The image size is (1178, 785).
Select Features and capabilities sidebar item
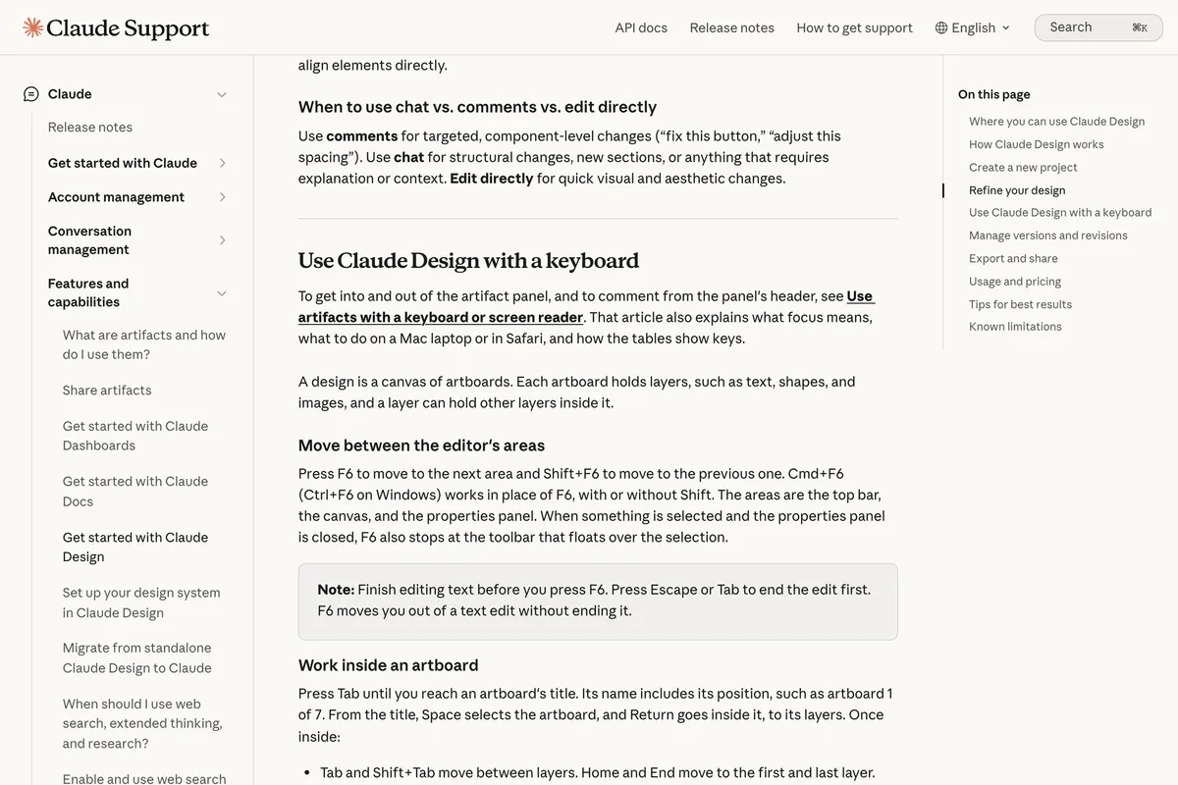[88, 293]
